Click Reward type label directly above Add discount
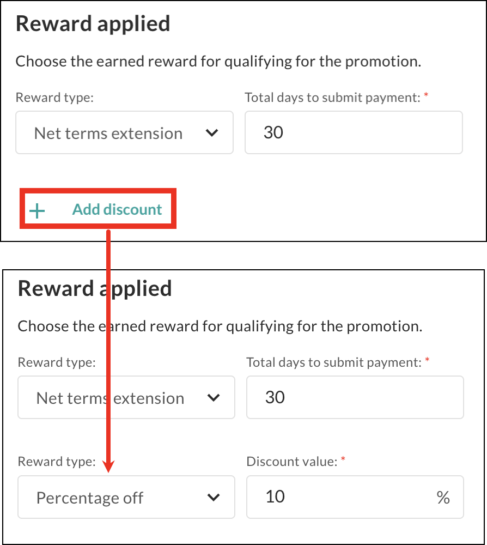Image resolution: width=487 pixels, height=545 pixels. coord(54,98)
